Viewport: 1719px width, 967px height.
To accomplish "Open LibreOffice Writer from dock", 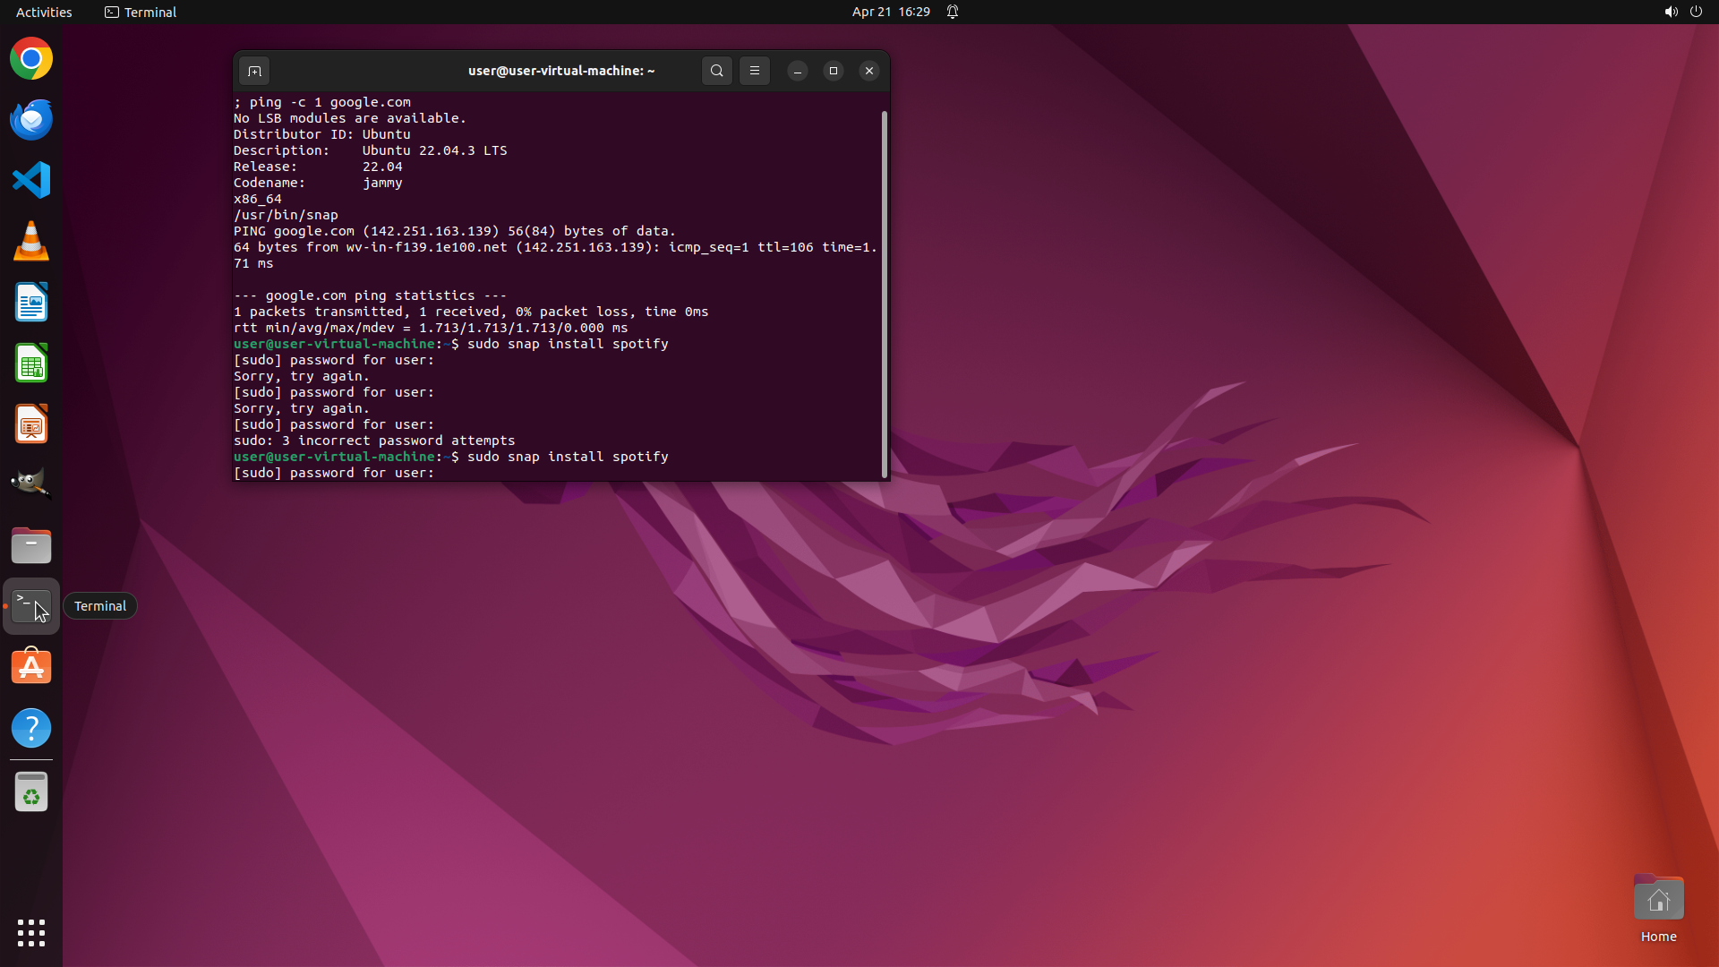I will point(31,303).
